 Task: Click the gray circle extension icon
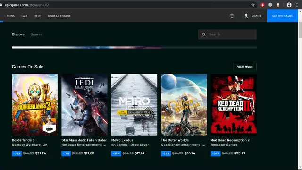270,5
